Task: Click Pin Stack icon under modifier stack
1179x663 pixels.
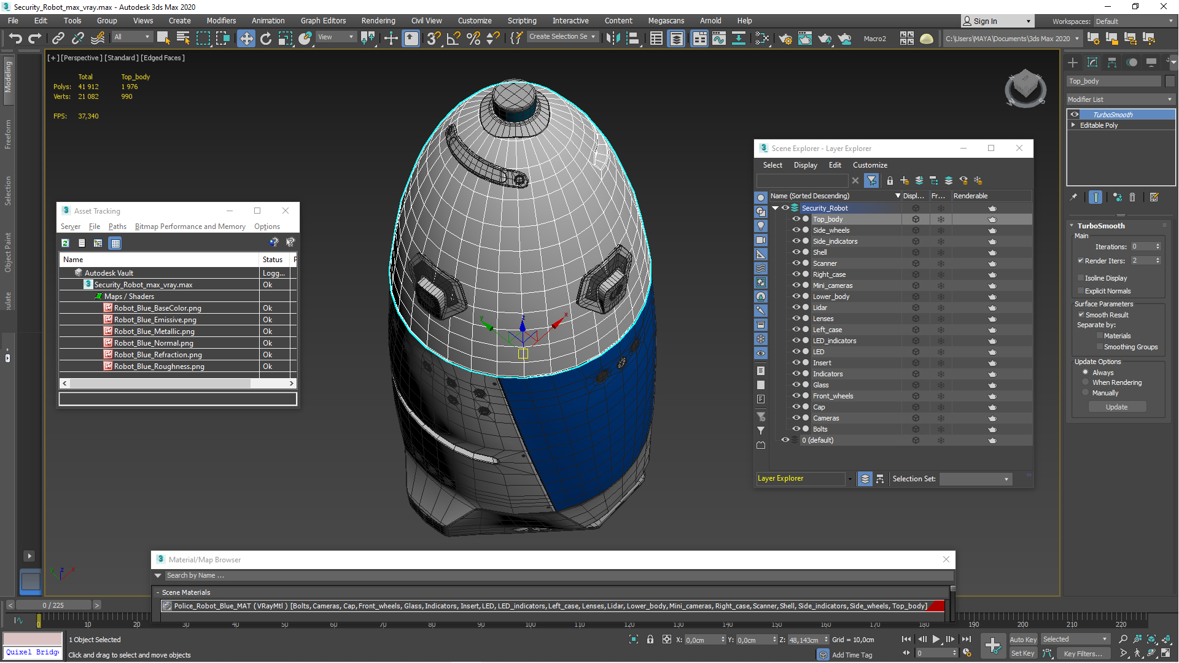Action: [x=1073, y=197]
